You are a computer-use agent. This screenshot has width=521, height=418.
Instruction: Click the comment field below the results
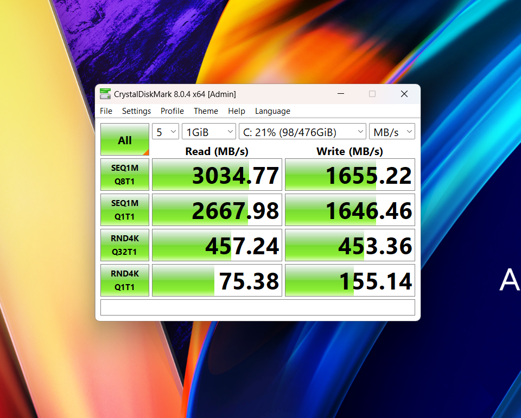(x=258, y=307)
